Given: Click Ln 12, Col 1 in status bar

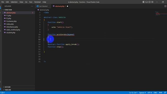Looking at the screenshot, I should [133, 93].
